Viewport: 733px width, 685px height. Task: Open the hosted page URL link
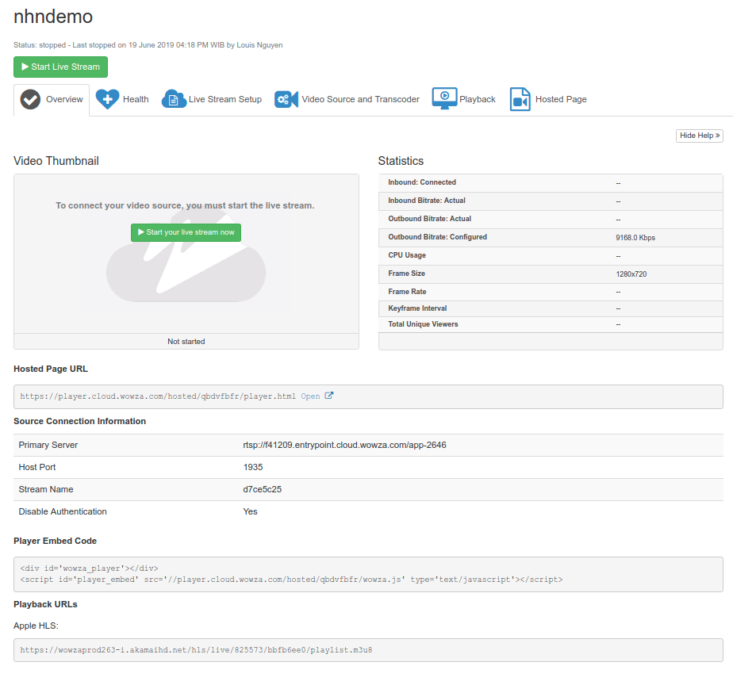[310, 396]
